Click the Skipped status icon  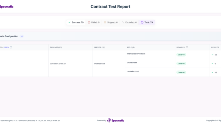point(105,22)
